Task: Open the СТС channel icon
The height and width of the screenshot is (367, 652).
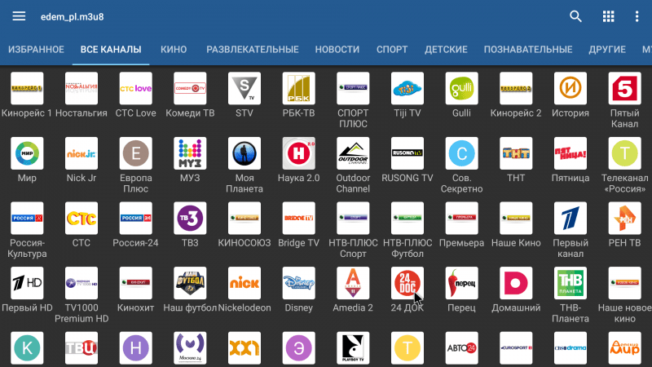Action: (81, 218)
